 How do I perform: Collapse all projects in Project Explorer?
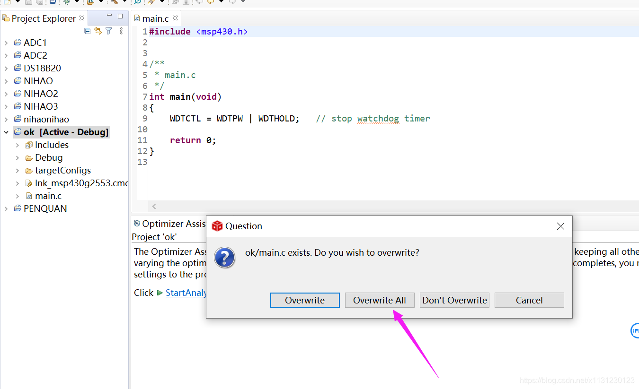point(87,31)
